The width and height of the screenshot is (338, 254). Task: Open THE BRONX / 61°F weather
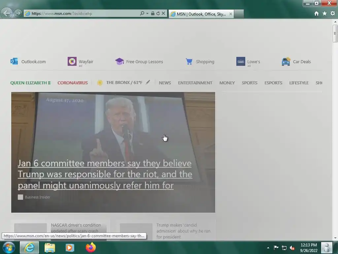(x=124, y=82)
